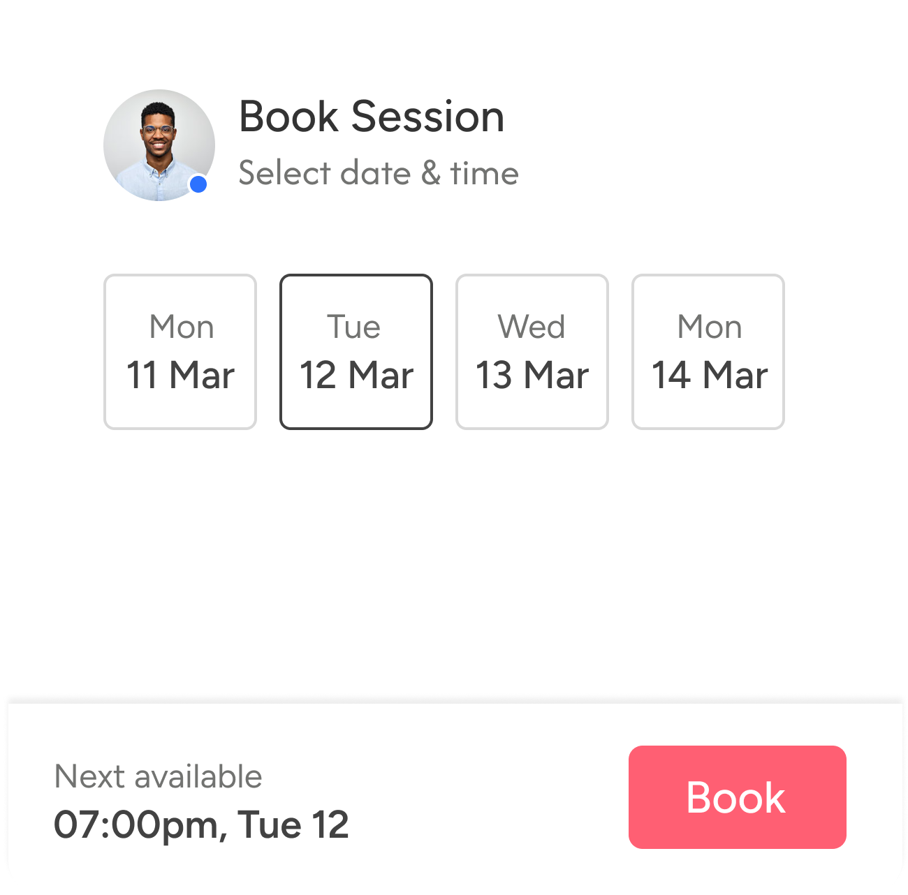This screenshot has width=908, height=895.
Task: Click the "Next available" label
Action: pyautogui.click(x=159, y=776)
